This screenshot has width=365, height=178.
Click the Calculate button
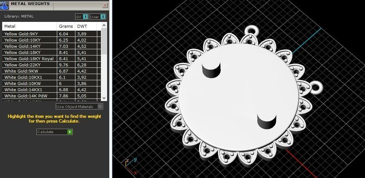[x=55, y=132]
